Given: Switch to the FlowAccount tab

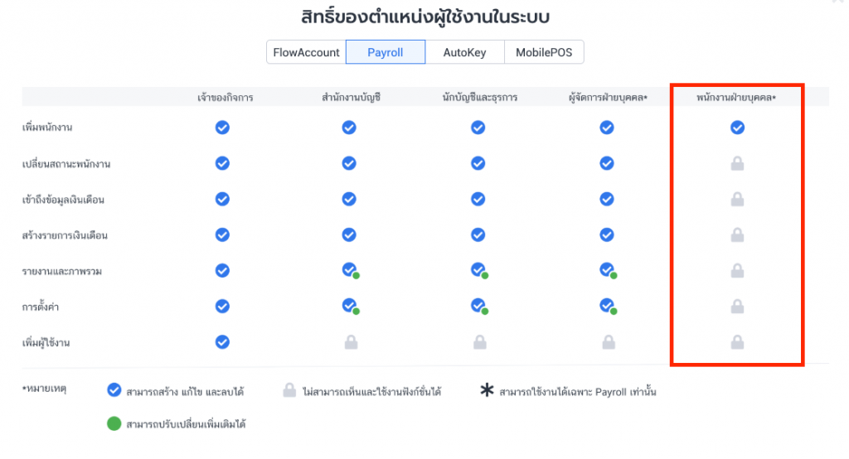Looking at the screenshot, I should click(x=307, y=52).
